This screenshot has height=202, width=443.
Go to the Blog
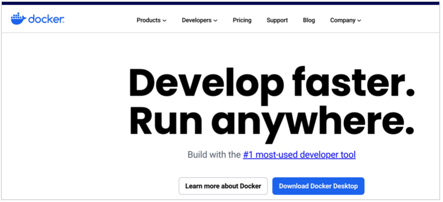point(309,20)
